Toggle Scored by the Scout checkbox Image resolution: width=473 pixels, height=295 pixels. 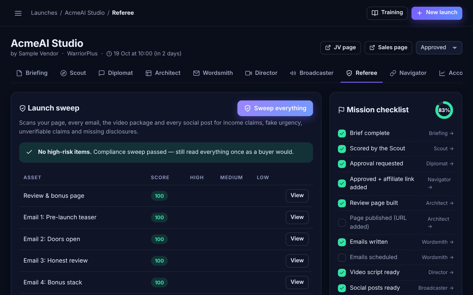pos(342,149)
